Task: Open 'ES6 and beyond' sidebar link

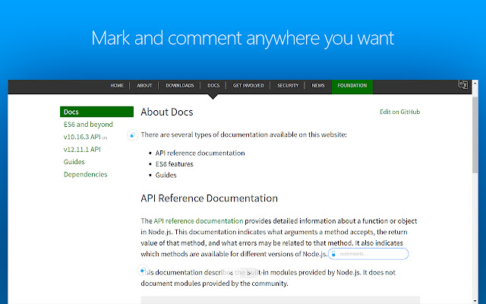Action: pyautogui.click(x=88, y=124)
